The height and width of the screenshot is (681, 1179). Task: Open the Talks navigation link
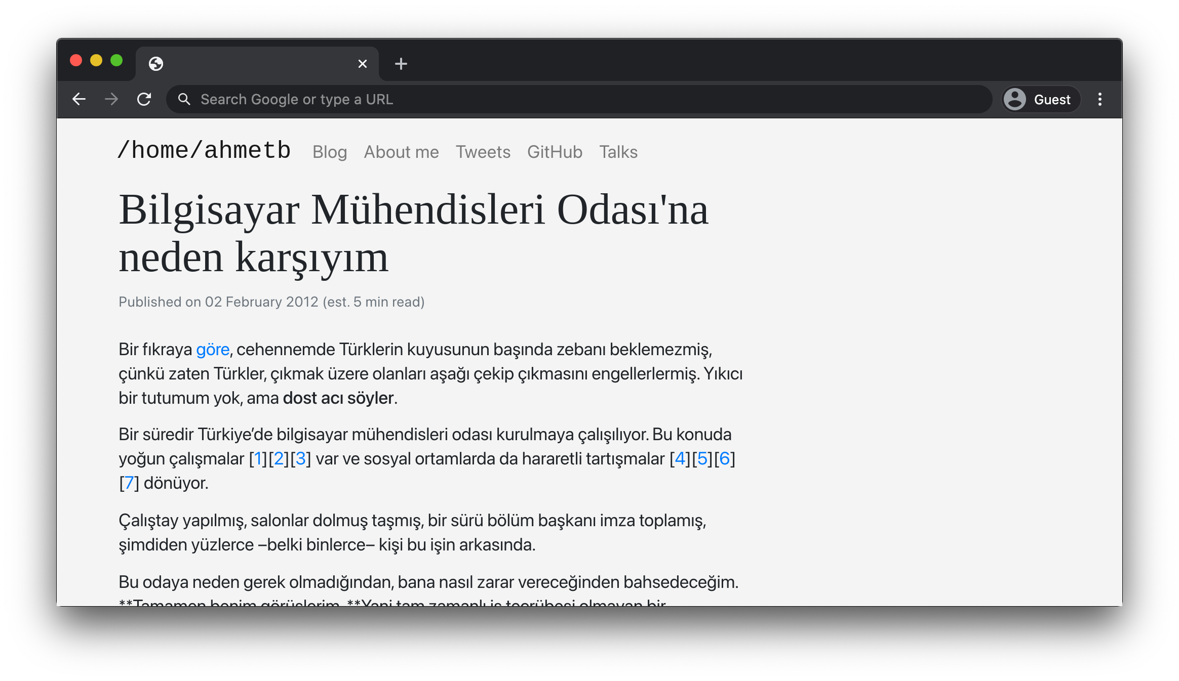(618, 152)
